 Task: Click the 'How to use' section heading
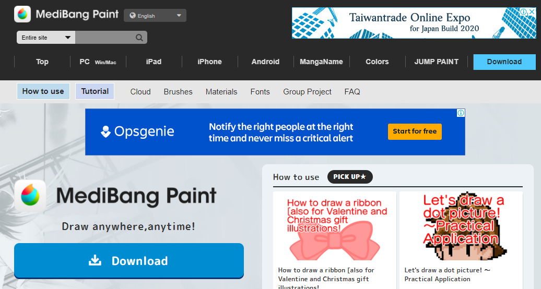(296, 177)
